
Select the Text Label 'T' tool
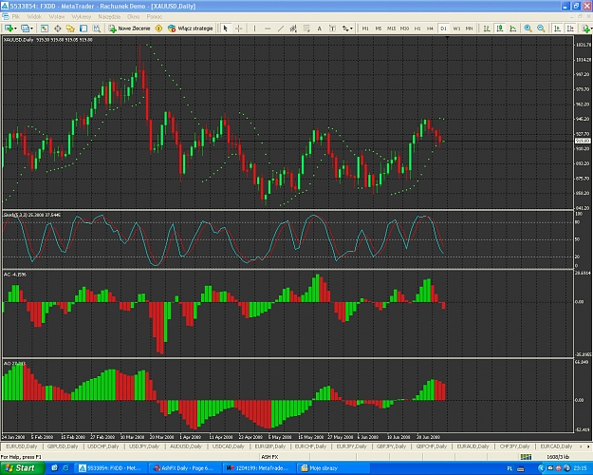(x=332, y=28)
